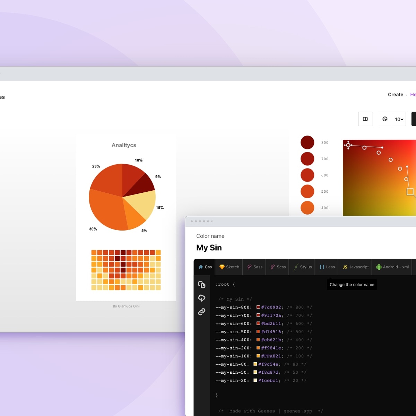Screen dimensions: 416x416
Task: Click the copy code icon
Action: point(202,285)
